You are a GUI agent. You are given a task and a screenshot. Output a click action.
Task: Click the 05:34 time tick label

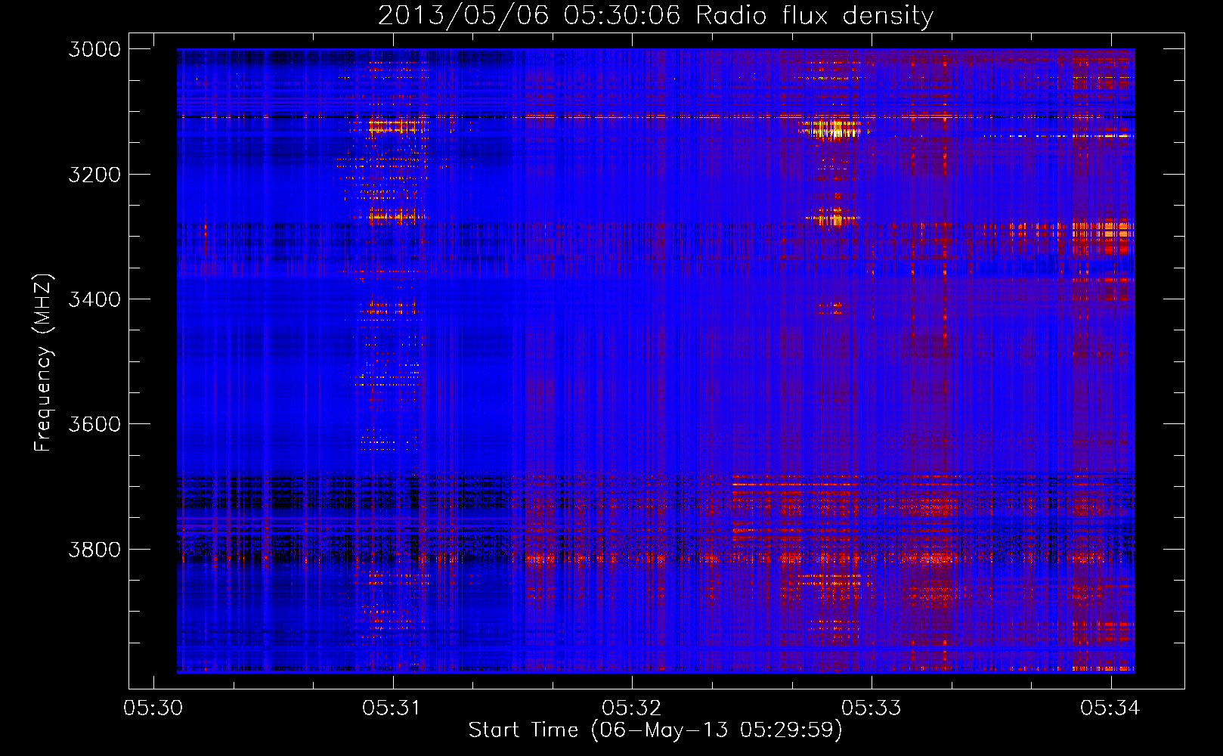coord(1110,708)
